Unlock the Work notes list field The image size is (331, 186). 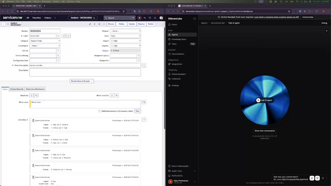pos(112,95)
